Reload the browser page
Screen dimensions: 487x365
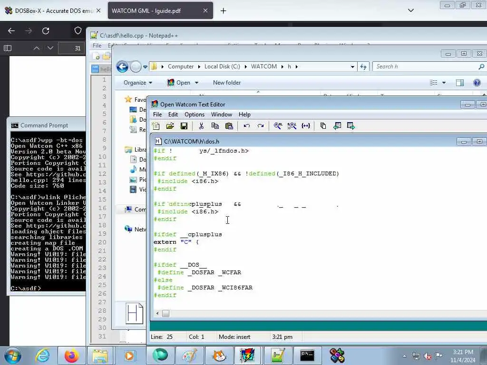[46, 31]
